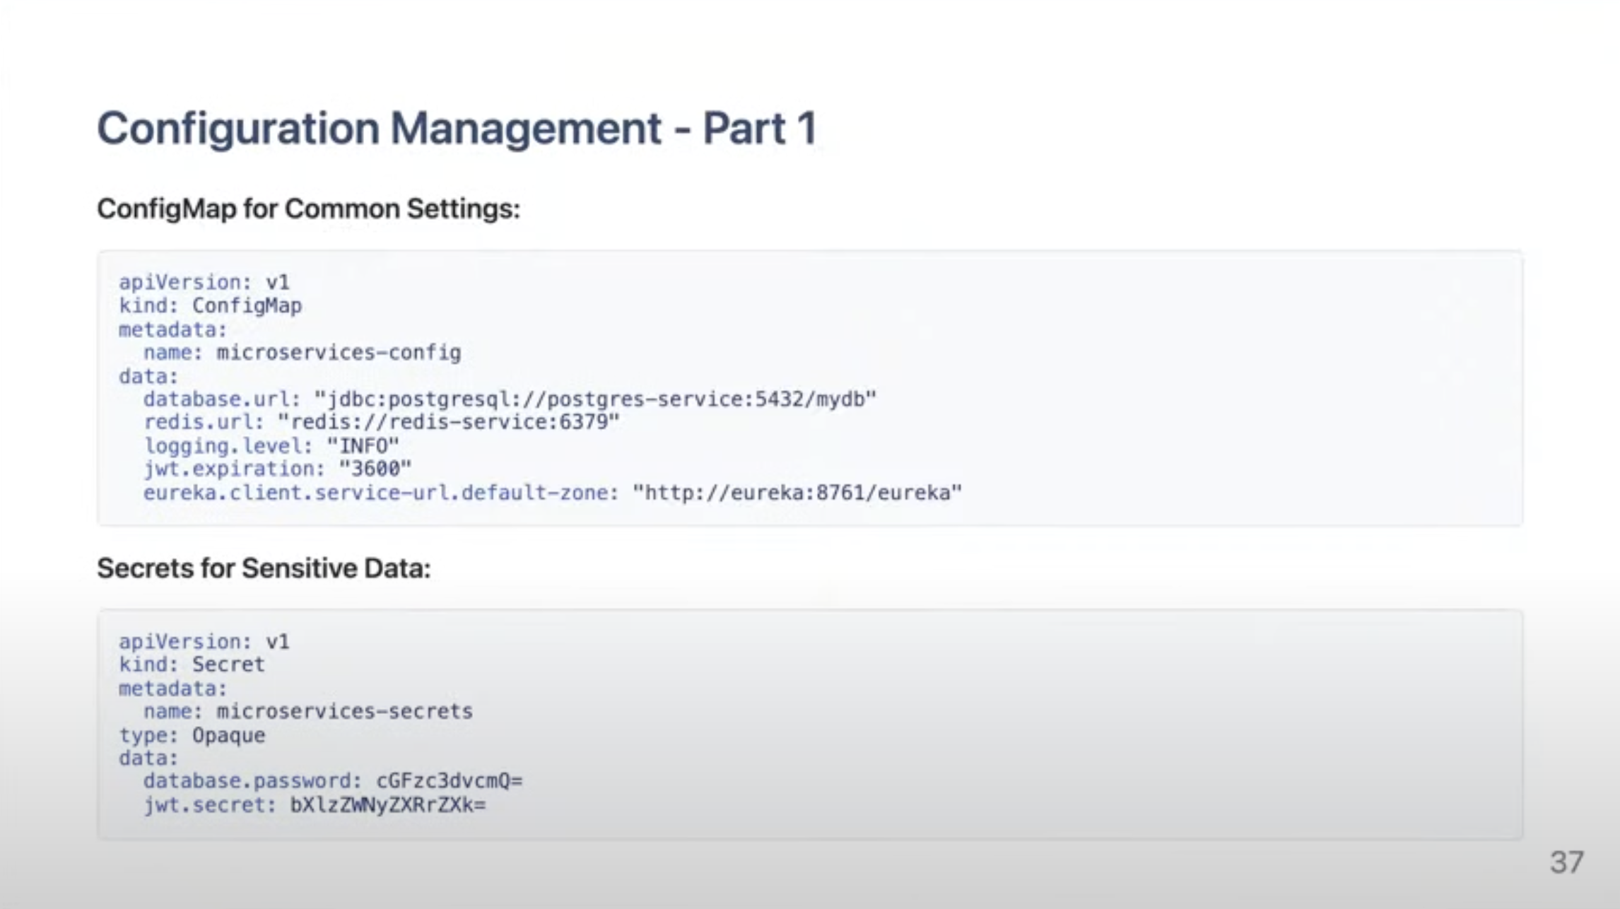Viewport: 1620px width, 909px height.
Task: Click the Eureka default-zone URL value
Action: pyautogui.click(x=797, y=493)
